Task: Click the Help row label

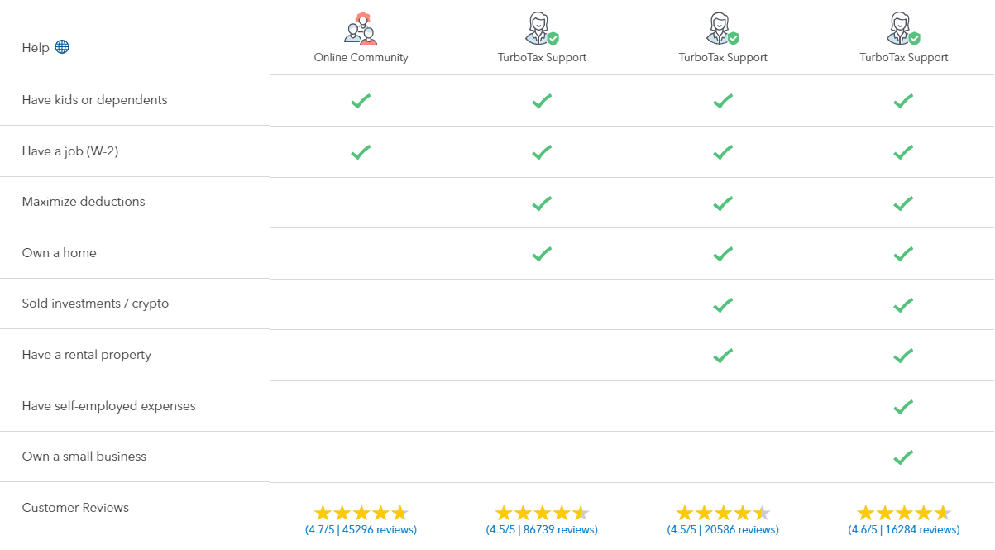Action: point(36,48)
